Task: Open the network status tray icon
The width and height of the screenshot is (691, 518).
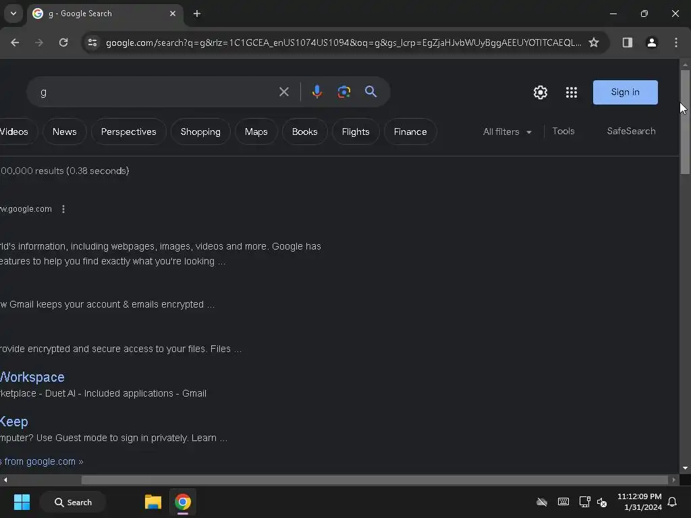Action: click(584, 502)
